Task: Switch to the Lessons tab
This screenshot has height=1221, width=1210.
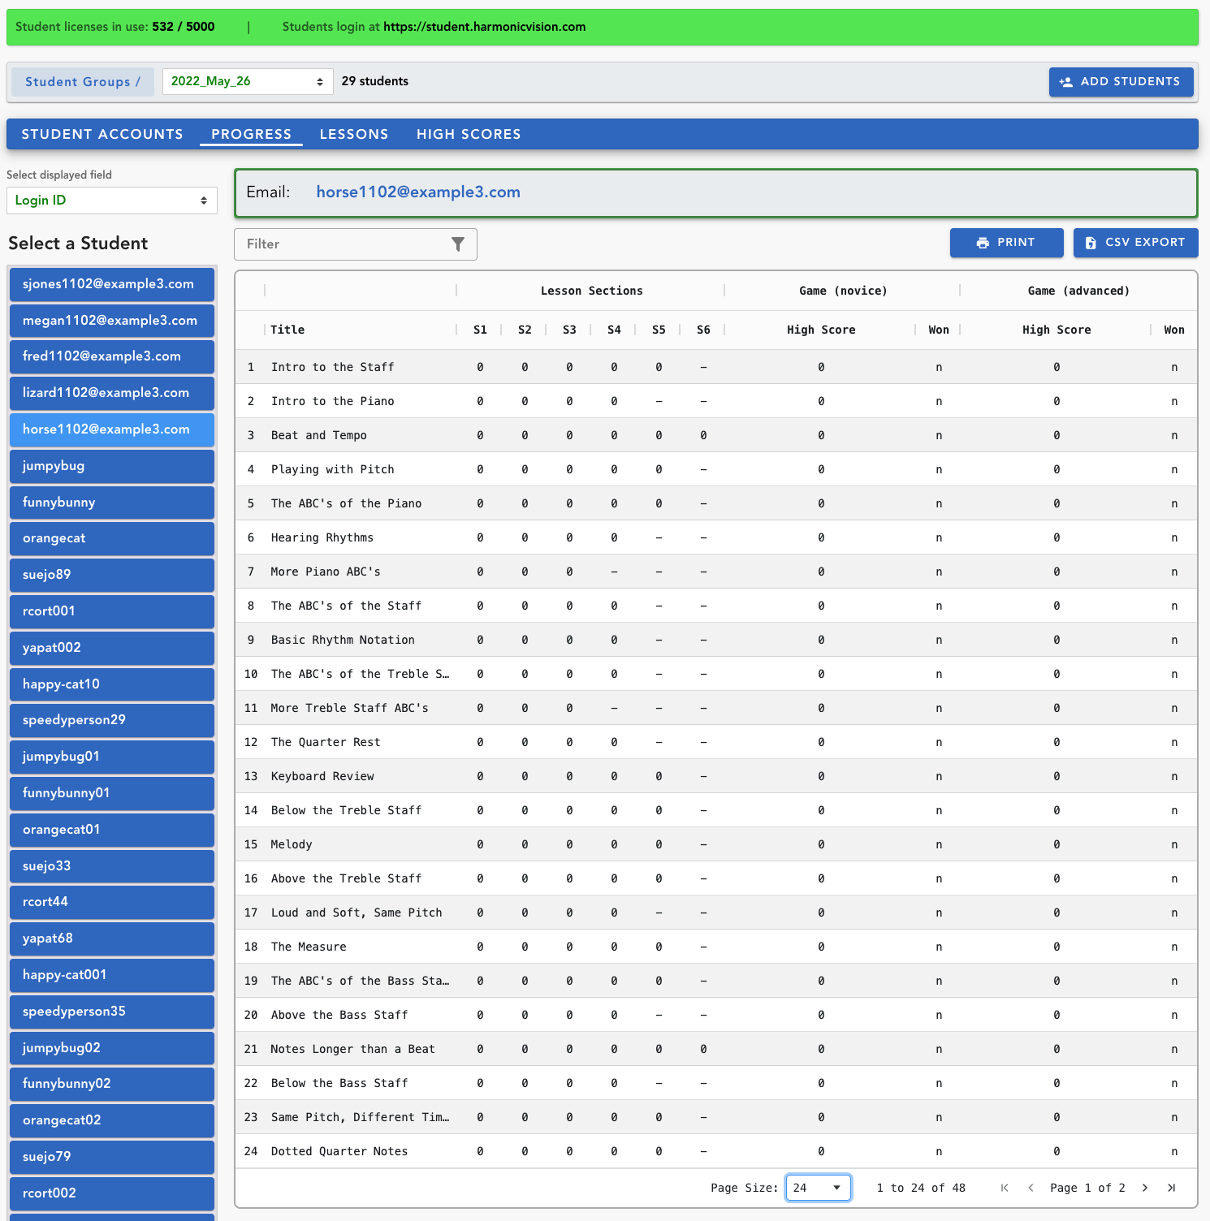Action: coord(354,134)
